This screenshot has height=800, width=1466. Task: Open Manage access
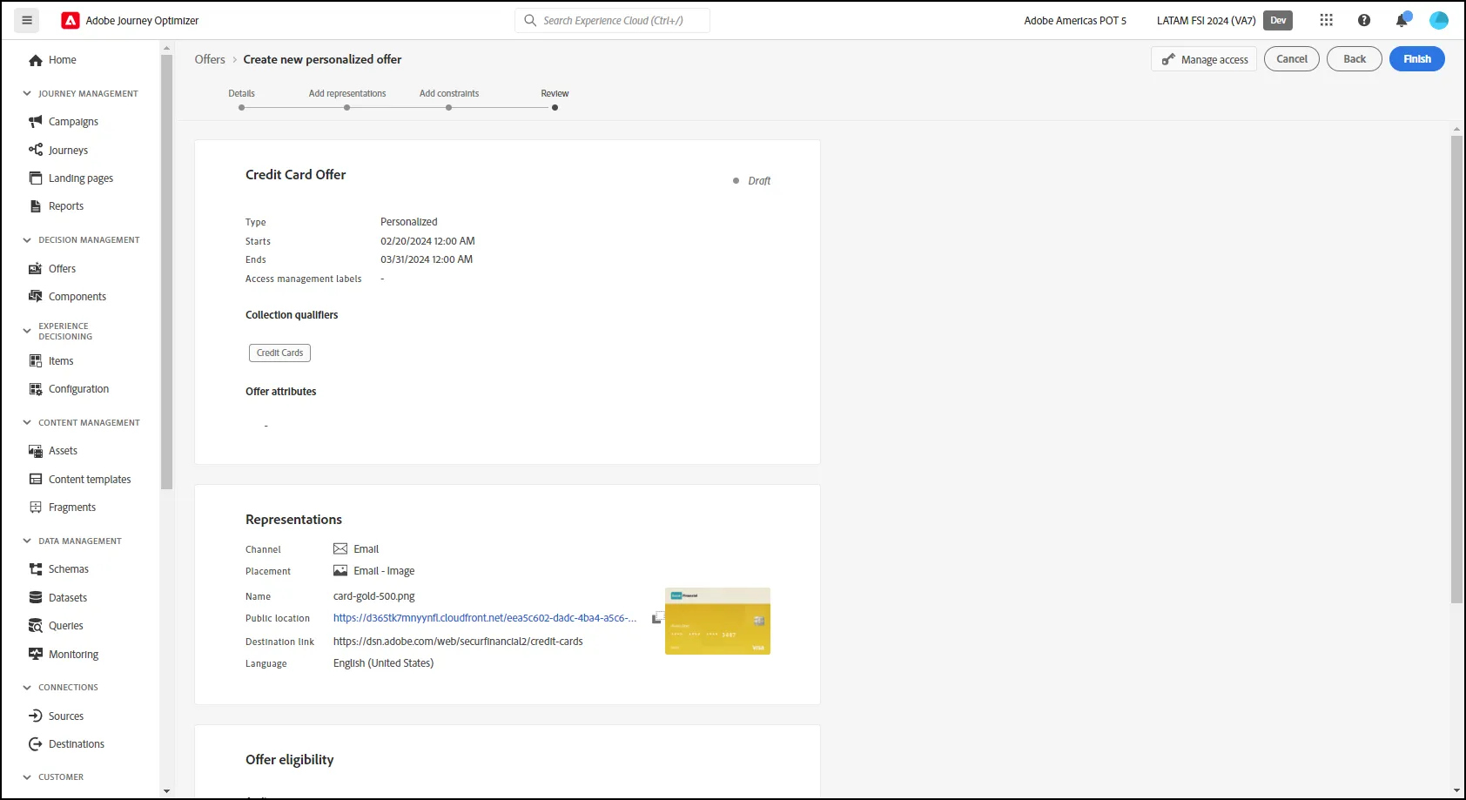1204,59
